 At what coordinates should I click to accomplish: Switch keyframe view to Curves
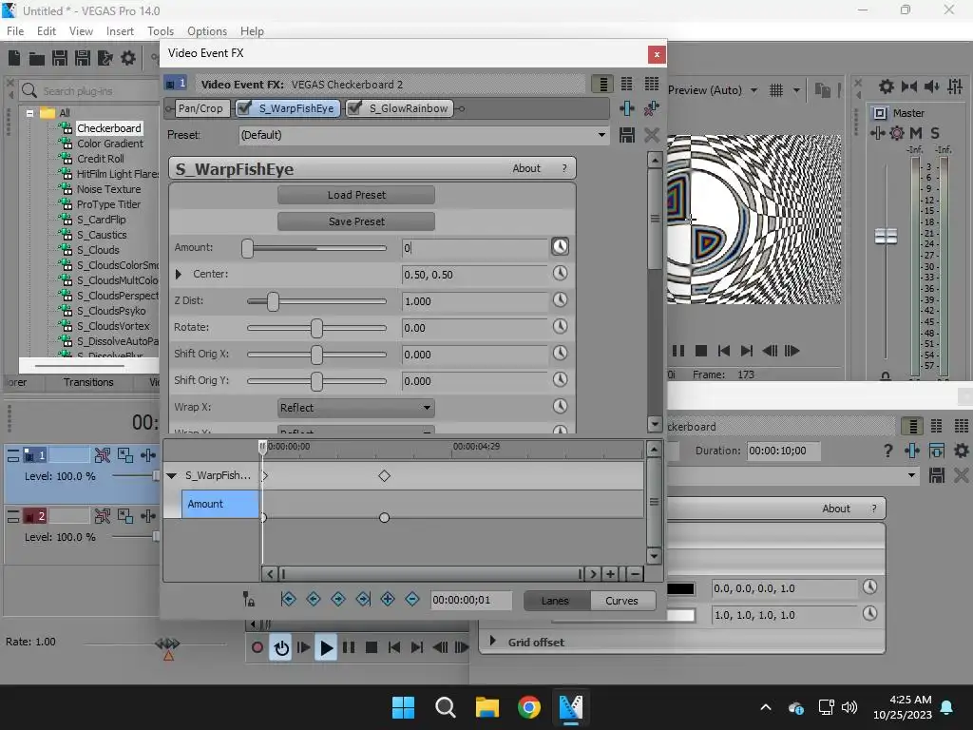(621, 601)
